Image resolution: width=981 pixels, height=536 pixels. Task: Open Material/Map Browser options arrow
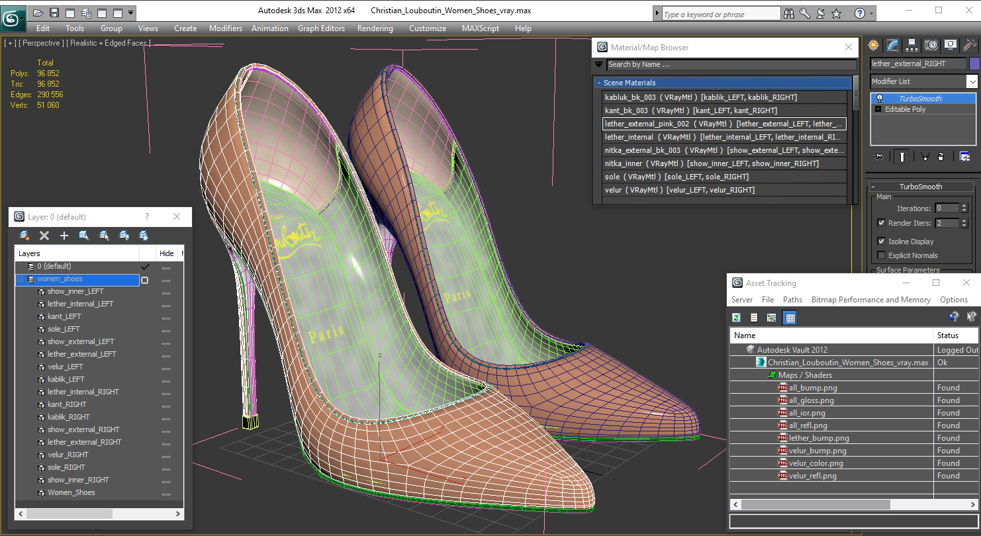pyautogui.click(x=598, y=65)
